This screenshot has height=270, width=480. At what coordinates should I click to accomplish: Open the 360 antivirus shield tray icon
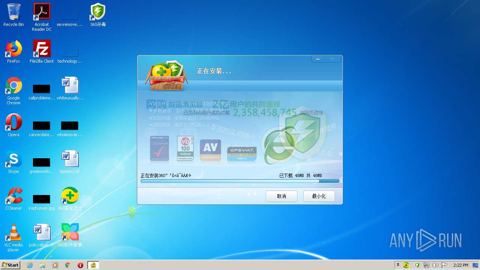pos(417,265)
